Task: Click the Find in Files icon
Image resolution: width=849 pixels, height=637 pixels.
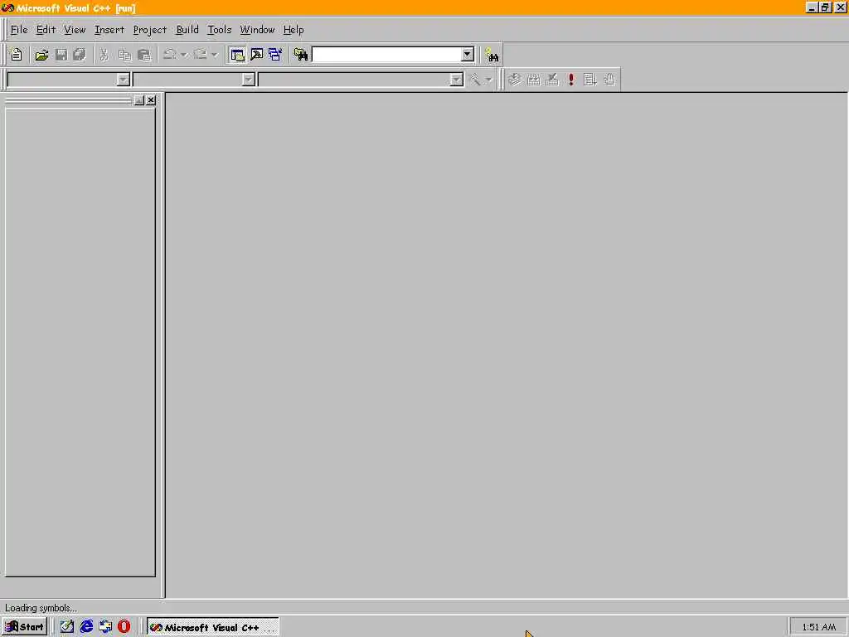Action: point(300,55)
